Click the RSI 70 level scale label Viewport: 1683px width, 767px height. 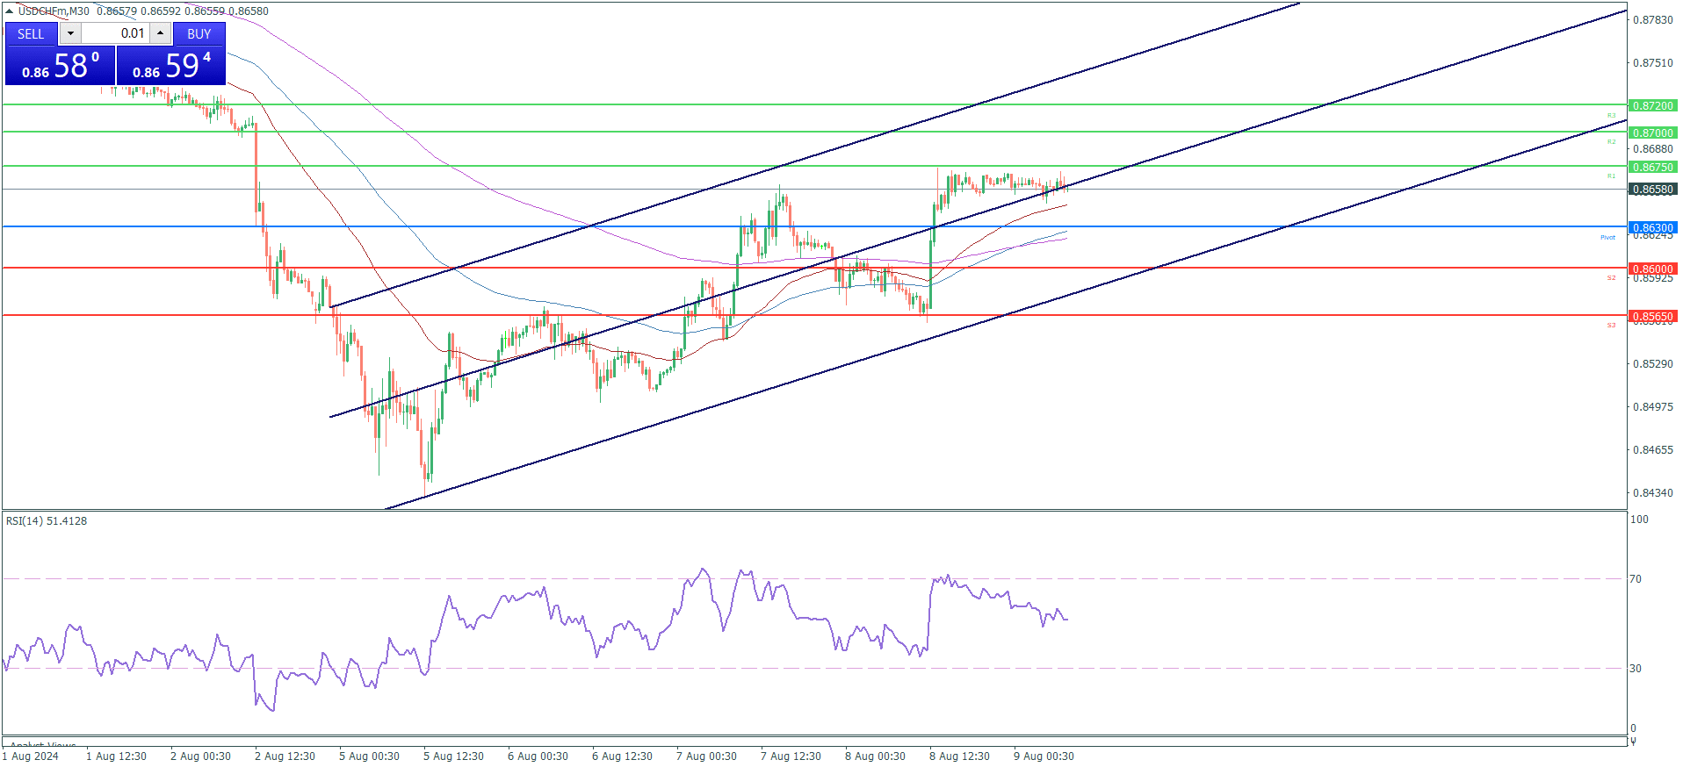pos(1636,579)
